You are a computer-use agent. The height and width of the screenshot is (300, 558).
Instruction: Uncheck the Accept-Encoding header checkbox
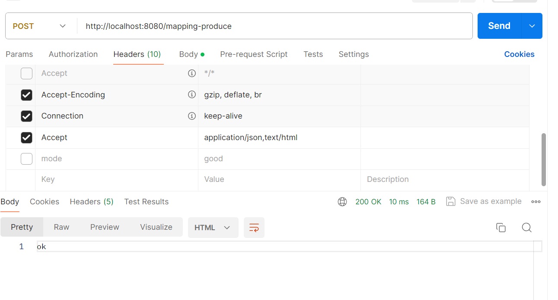(26, 95)
